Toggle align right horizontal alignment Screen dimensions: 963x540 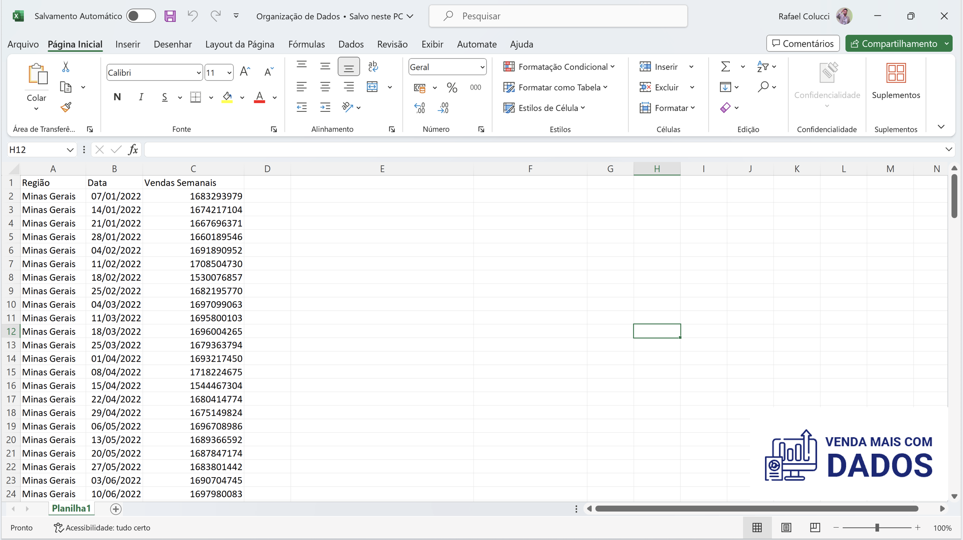349,87
